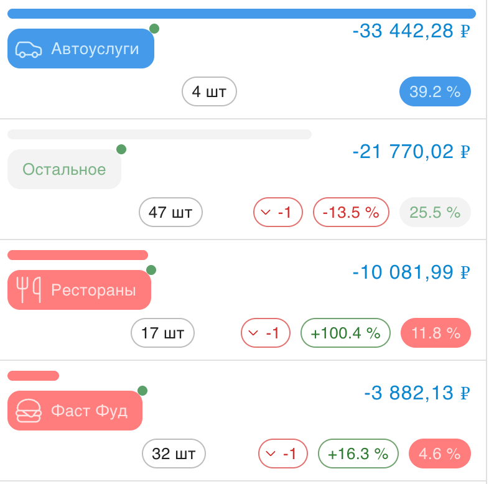Click the burger icon in Фаст Фуд

click(28, 411)
